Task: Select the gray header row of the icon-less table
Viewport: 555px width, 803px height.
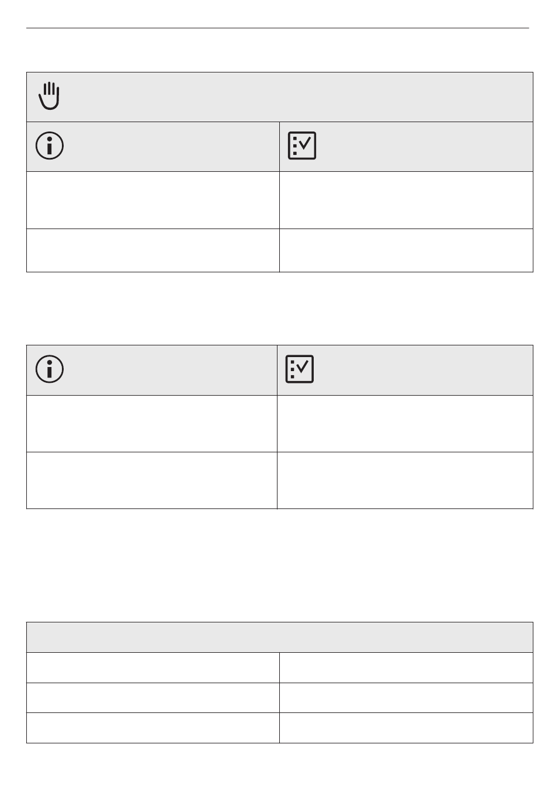Action: [280, 638]
